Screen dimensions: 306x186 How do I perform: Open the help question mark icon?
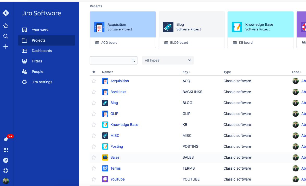[6, 160]
